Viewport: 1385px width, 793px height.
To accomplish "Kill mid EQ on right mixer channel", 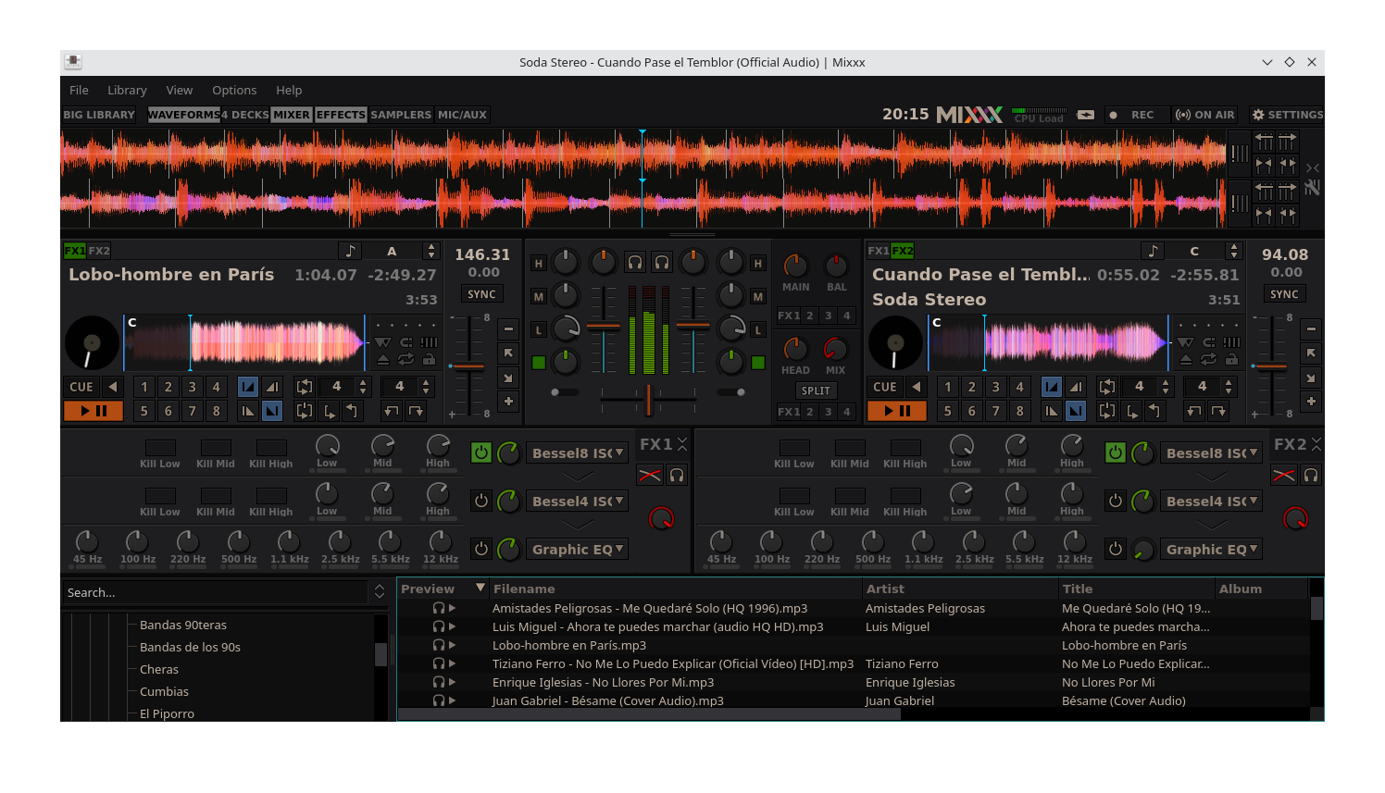I will (x=758, y=297).
